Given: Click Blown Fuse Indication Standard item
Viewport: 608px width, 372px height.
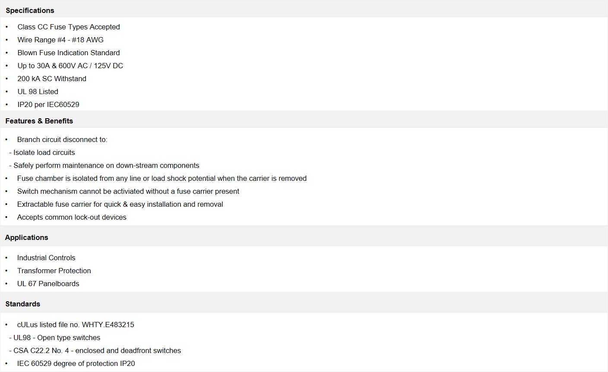Looking at the screenshot, I should (x=69, y=53).
